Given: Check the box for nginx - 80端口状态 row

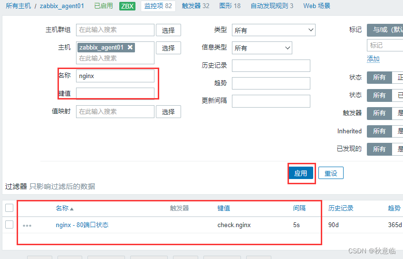Looking at the screenshot, I should click(9, 225).
